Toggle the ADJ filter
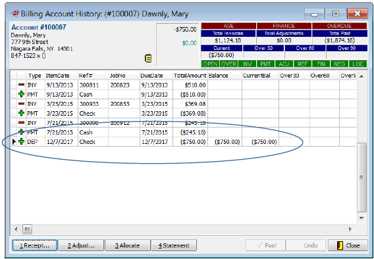Screen dimensions: 374x259 284,64
